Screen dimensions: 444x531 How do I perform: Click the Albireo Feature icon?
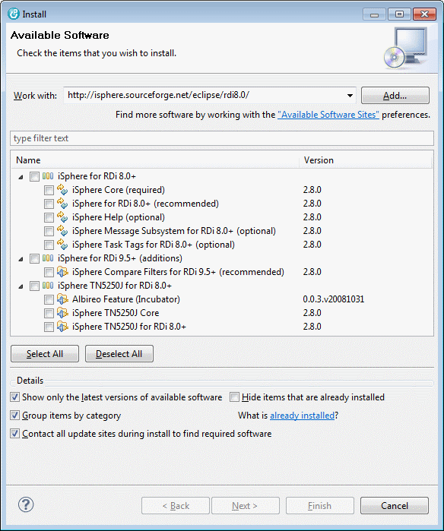[x=62, y=299]
